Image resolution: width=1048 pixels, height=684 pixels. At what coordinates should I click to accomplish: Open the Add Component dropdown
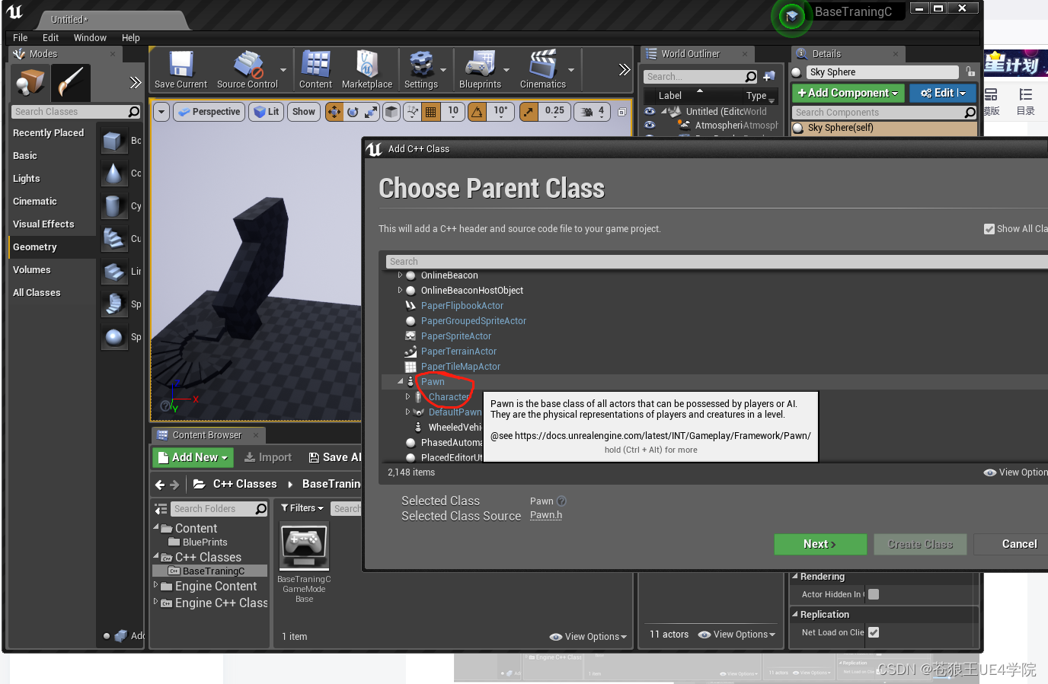point(848,93)
